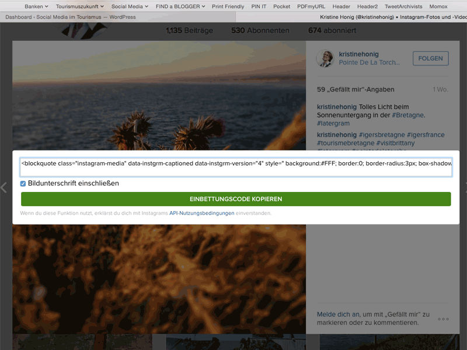467x350 pixels.
Task: Click the Pocket bookmarklet
Action: [x=281, y=6]
